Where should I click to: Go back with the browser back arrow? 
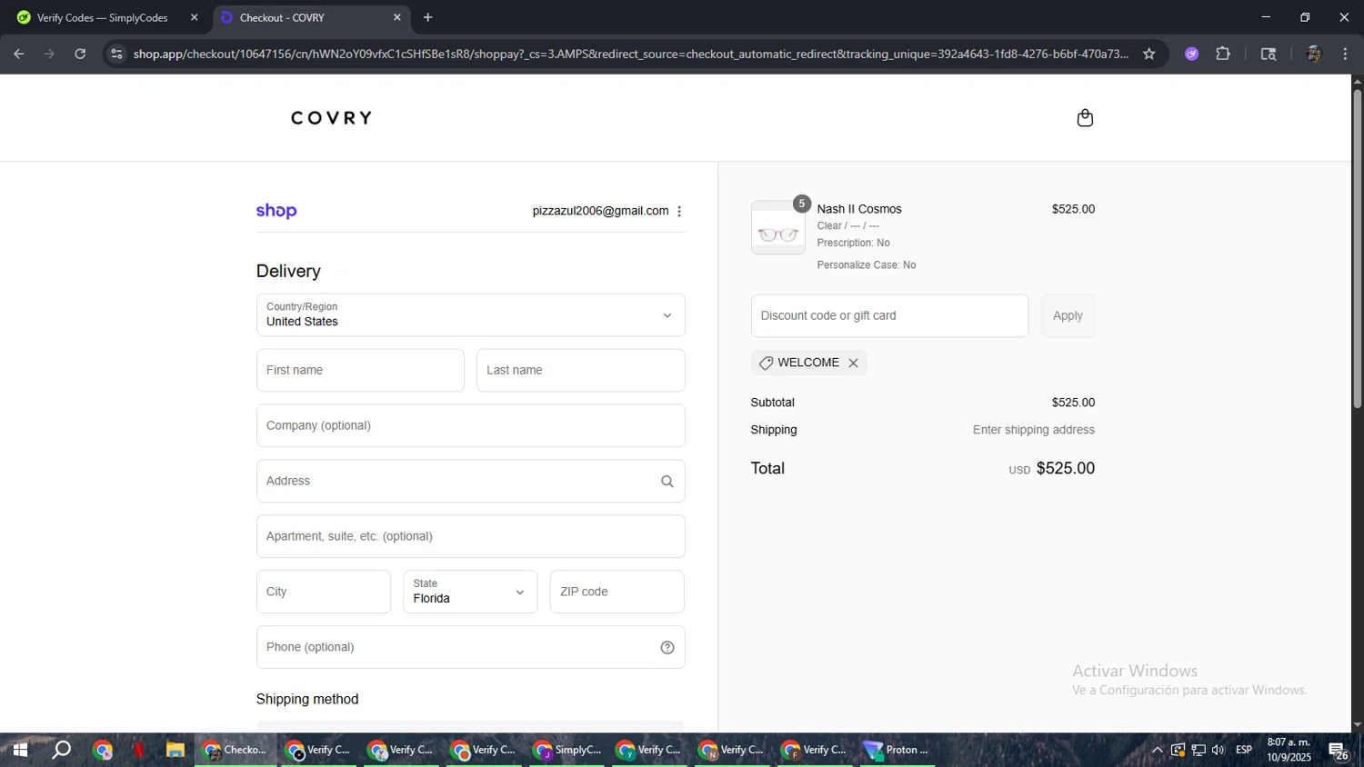click(19, 54)
